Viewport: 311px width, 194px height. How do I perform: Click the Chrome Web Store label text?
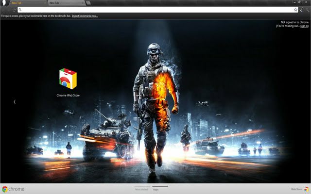click(x=68, y=95)
